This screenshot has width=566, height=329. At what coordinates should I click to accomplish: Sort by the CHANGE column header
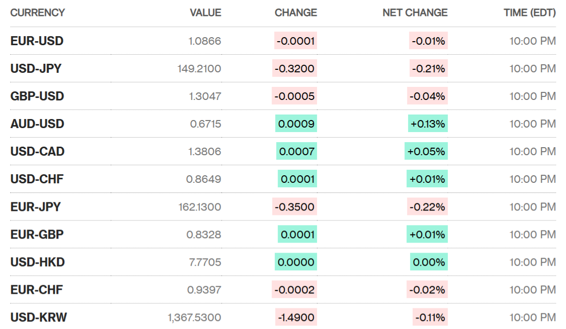296,13
